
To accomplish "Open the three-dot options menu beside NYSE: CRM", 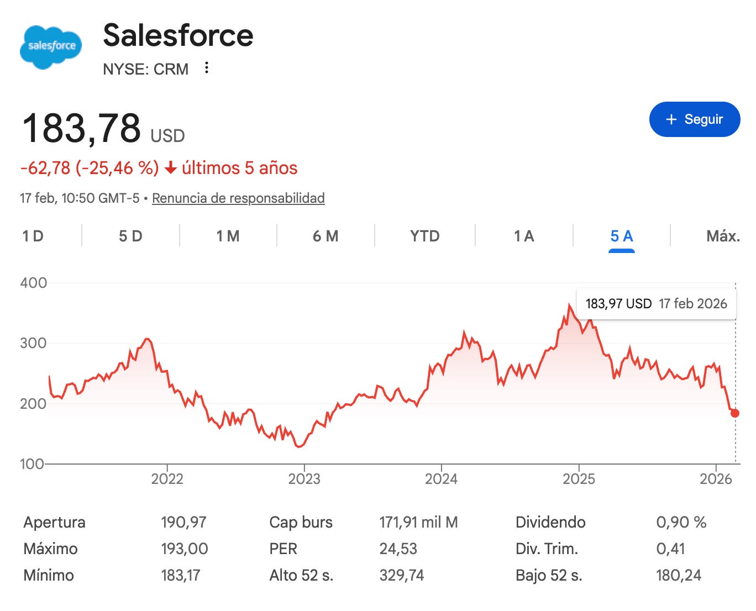I will pos(206,68).
